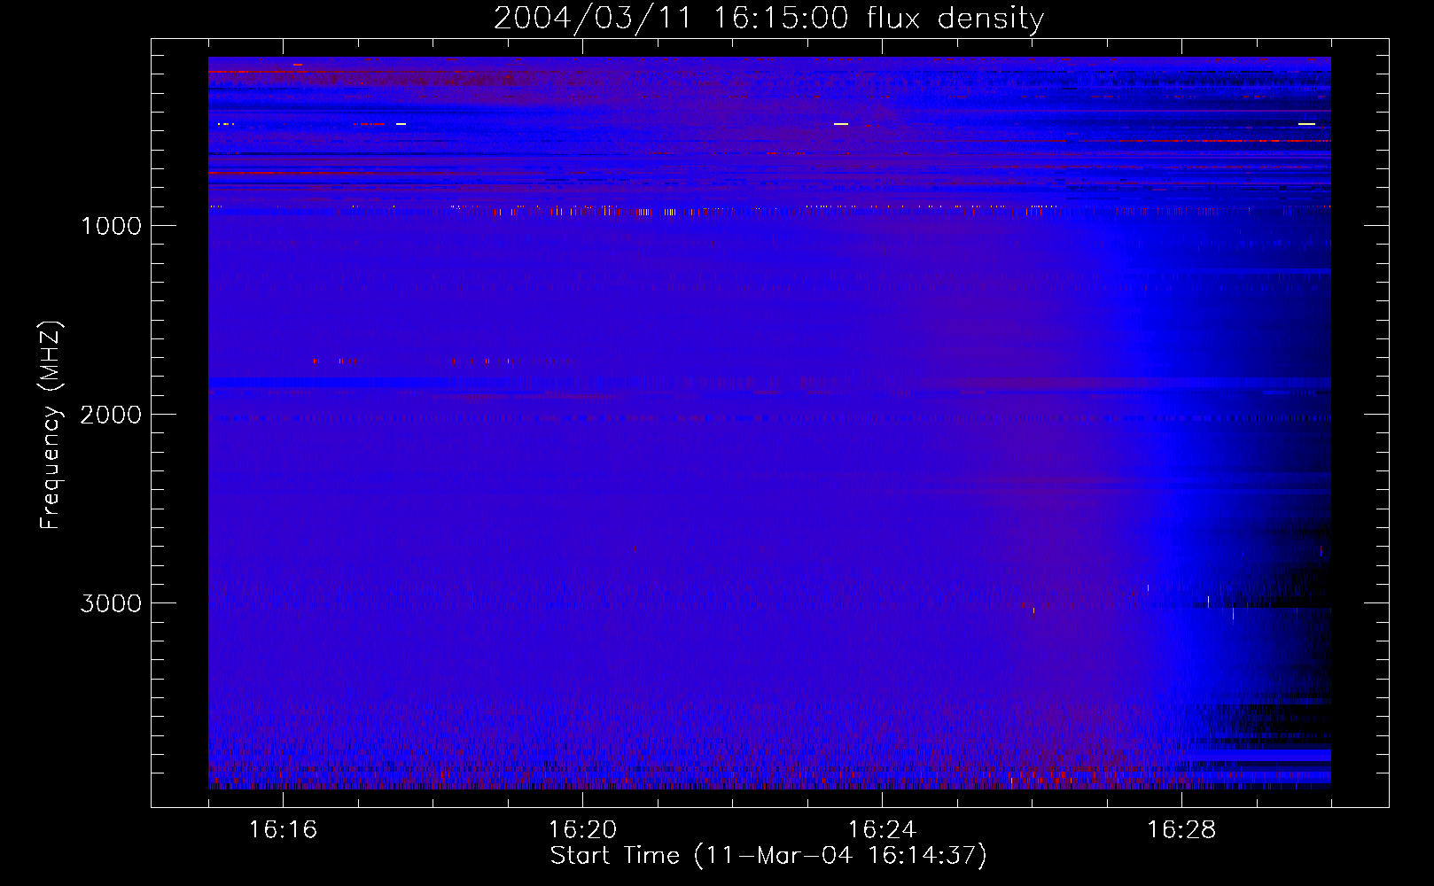Click the 16:28 time tick label

click(1181, 830)
